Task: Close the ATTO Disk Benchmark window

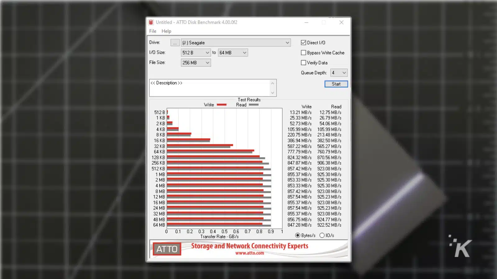Action: pyautogui.click(x=341, y=22)
